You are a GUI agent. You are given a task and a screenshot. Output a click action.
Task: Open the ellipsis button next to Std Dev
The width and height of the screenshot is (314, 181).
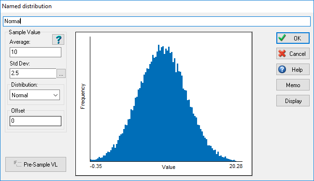(61, 74)
